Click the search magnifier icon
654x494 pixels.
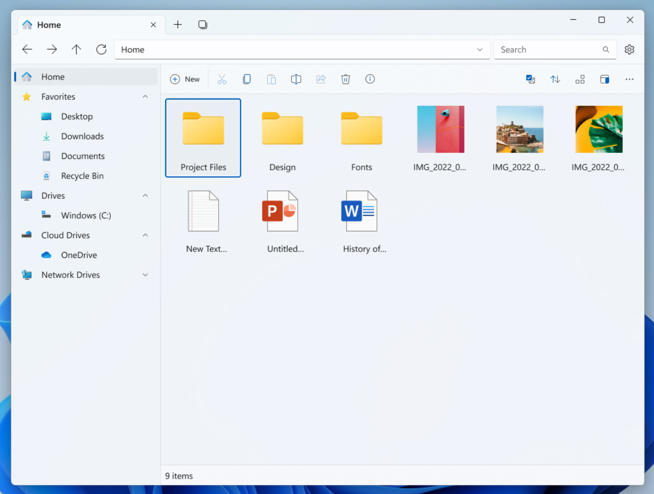(x=606, y=49)
